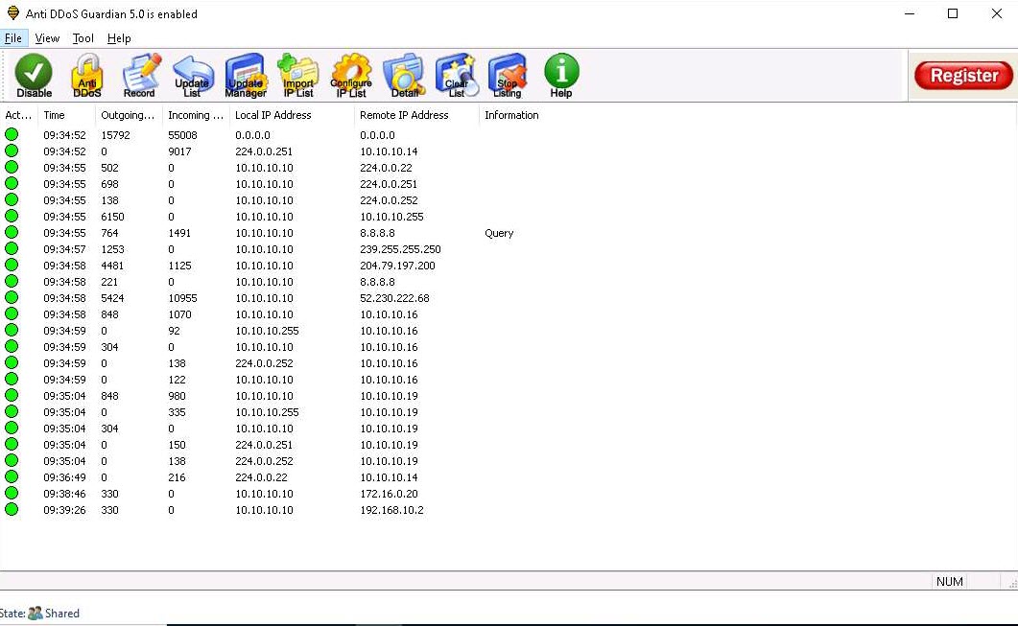The height and width of the screenshot is (626, 1018).
Task: Open the Help menu
Action: pyautogui.click(x=119, y=38)
